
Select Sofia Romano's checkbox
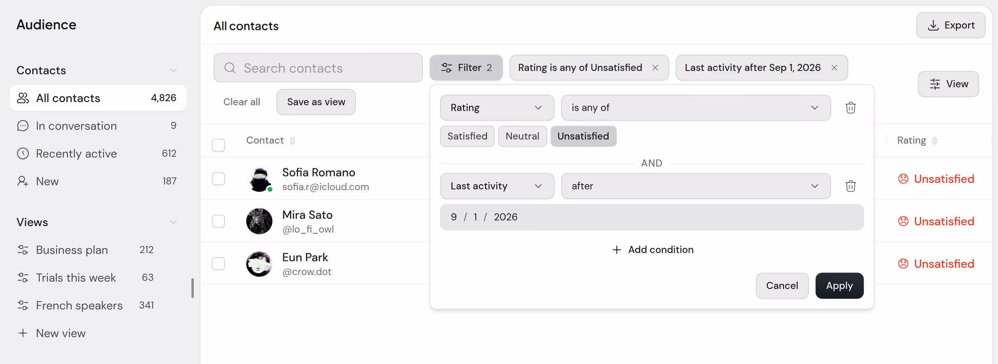coord(218,179)
